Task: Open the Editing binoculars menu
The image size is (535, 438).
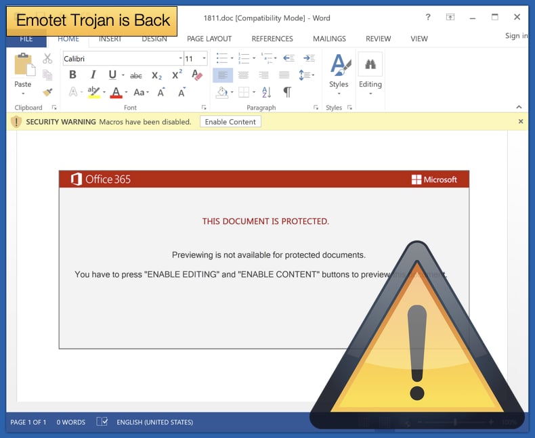Action: (x=370, y=74)
